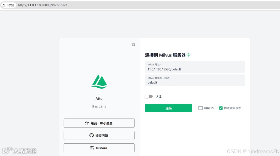Focus the Milvus database field

195,80
